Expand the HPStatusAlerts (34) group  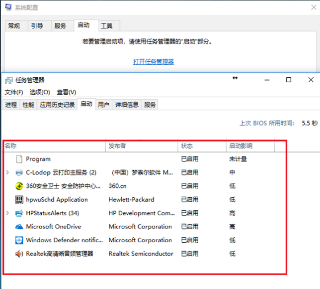(7, 213)
